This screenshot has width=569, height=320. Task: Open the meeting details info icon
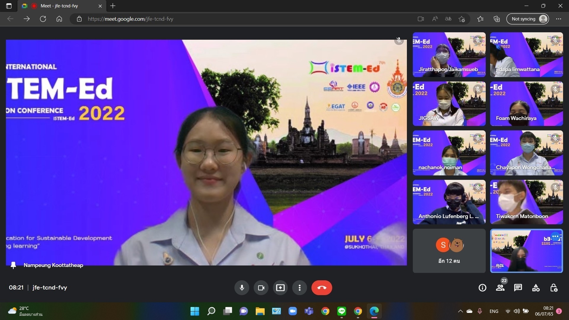point(482,288)
